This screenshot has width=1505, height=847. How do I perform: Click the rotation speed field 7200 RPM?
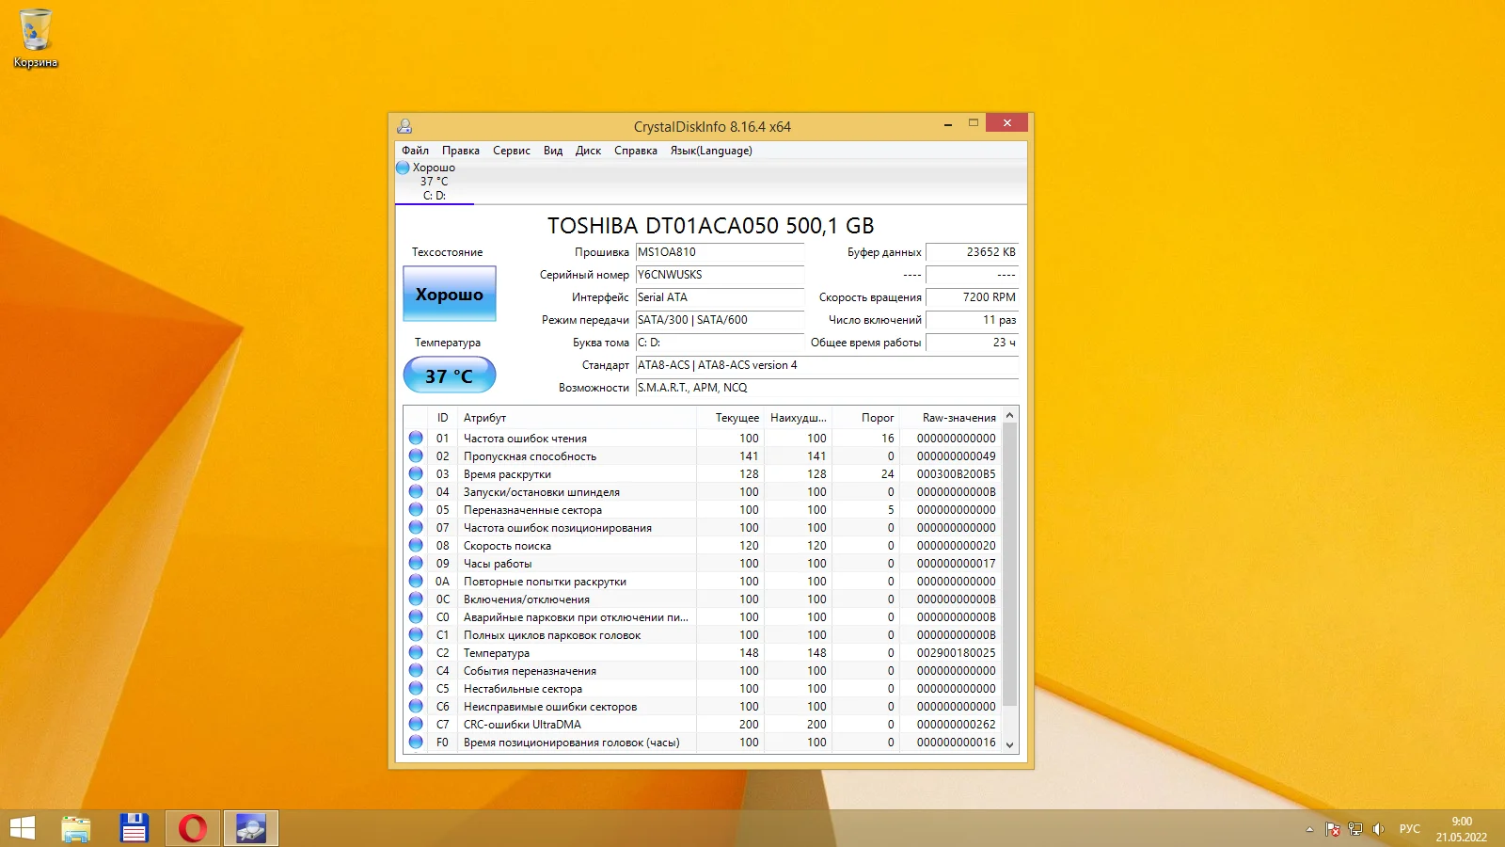click(x=972, y=297)
